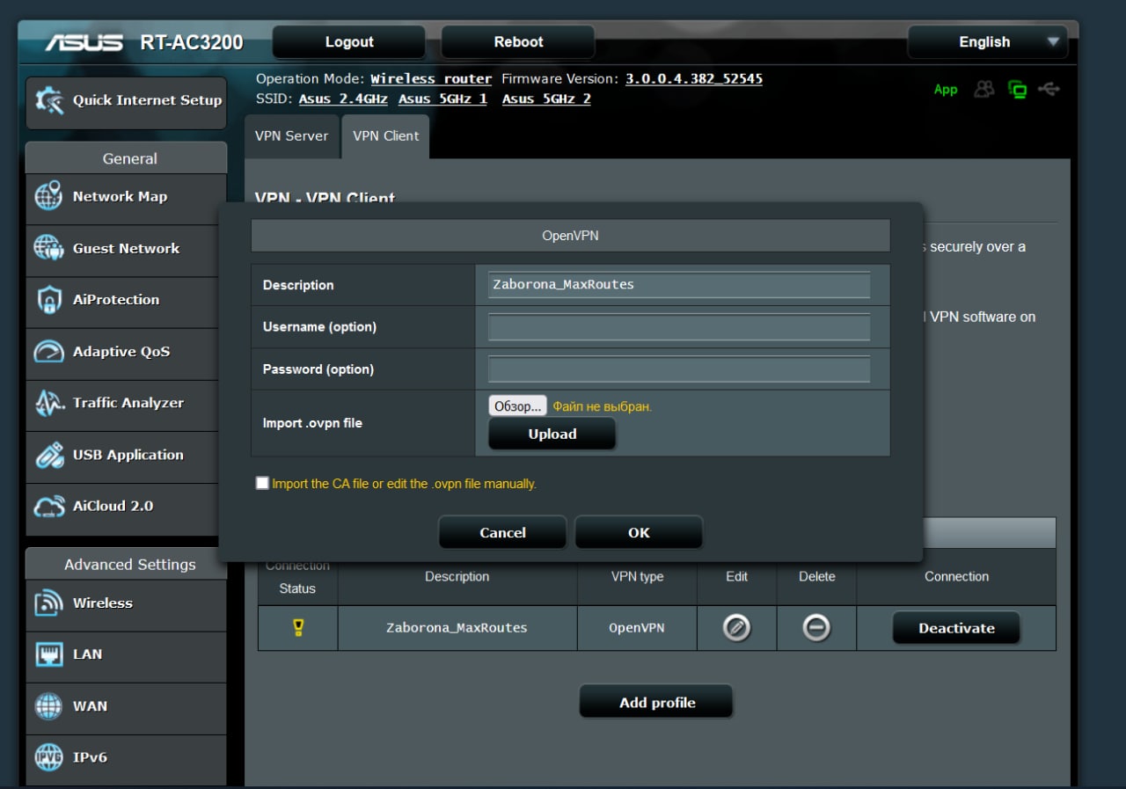Click the Username (option) input field
The width and height of the screenshot is (1126, 789).
(679, 326)
